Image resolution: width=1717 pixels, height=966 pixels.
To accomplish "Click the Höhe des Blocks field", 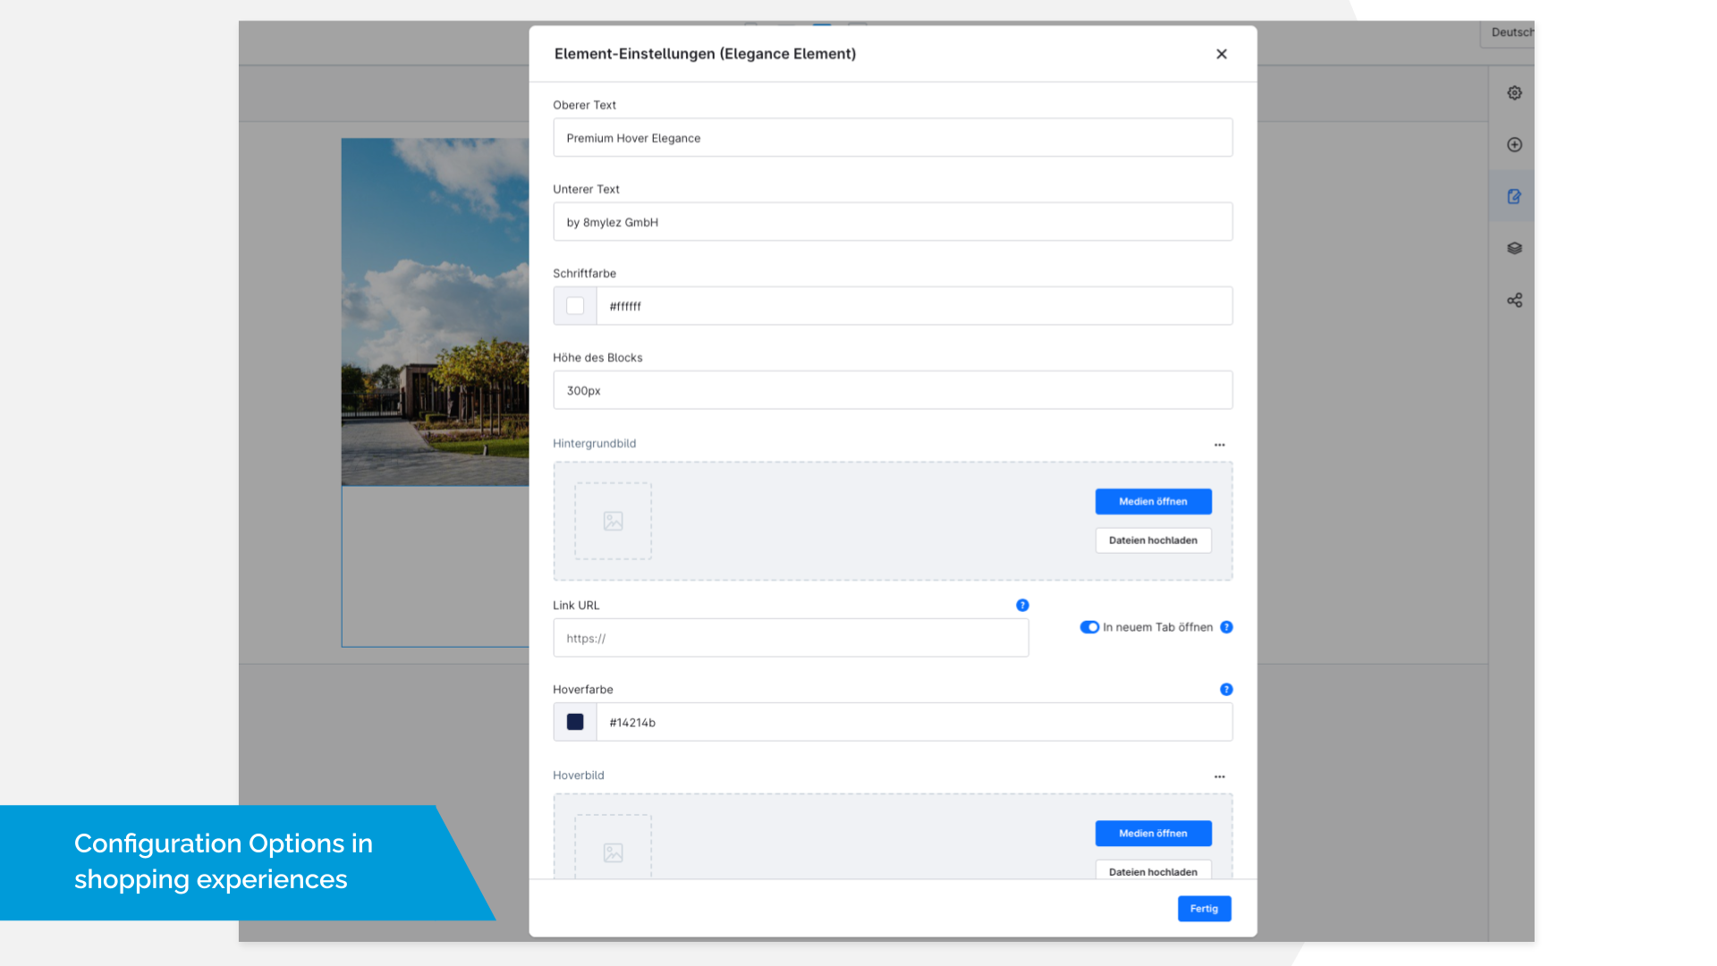I will point(892,390).
